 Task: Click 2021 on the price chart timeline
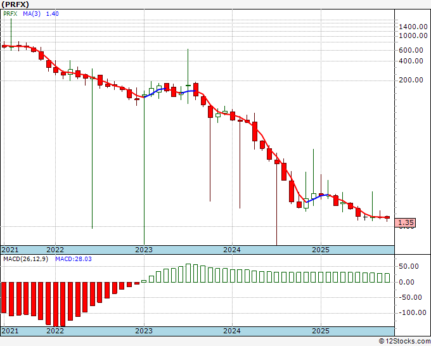pyautogui.click(x=10, y=250)
